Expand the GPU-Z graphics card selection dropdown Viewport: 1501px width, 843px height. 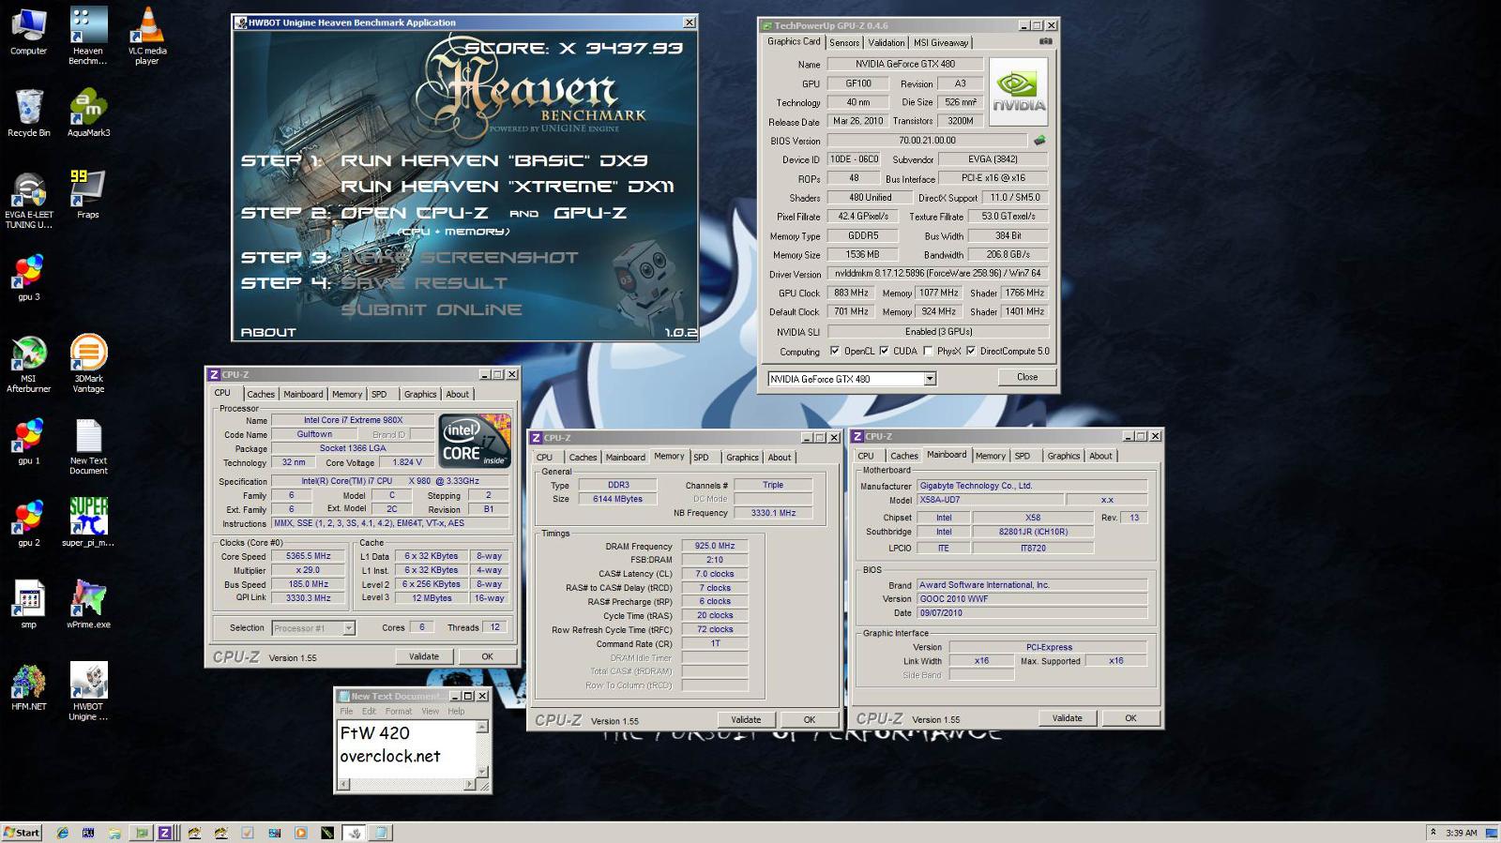[x=930, y=379]
